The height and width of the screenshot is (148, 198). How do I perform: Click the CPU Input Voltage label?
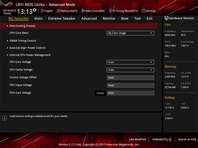coord(21,85)
